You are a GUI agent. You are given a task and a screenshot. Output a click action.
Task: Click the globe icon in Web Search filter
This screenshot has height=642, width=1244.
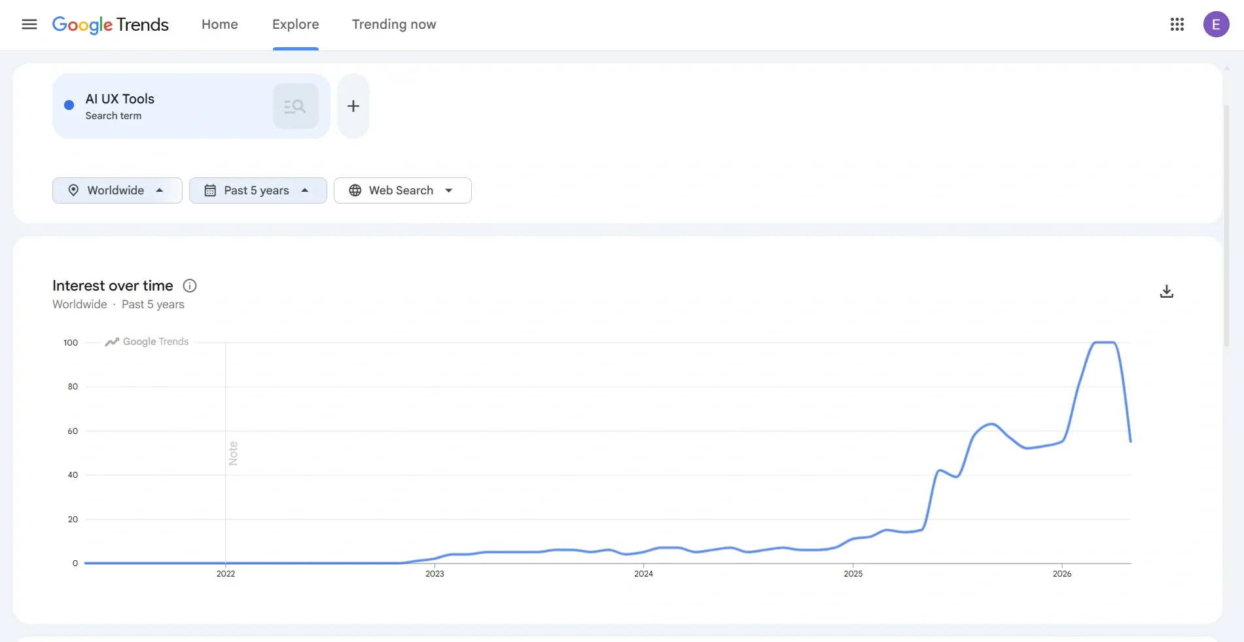tap(355, 190)
